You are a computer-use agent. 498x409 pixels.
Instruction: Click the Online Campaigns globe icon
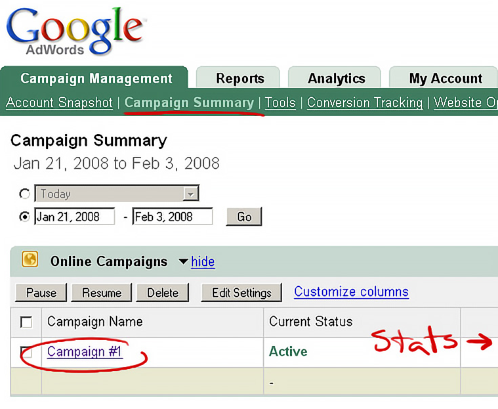click(30, 259)
